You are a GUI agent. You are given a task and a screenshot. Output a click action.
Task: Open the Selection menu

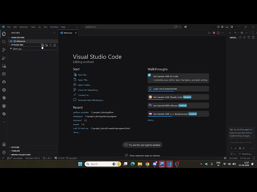(x=24, y=27)
